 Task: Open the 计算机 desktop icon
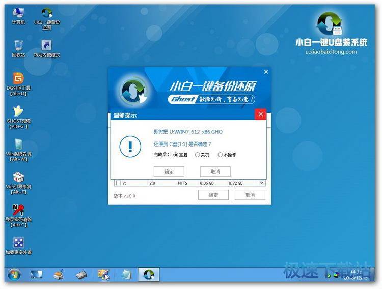[x=18, y=16]
